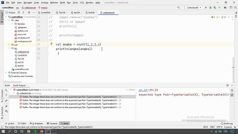The height and width of the screenshot is (134, 238).
Task: Toggle the Project side tool window tab
Action: click(x=2, y=17)
